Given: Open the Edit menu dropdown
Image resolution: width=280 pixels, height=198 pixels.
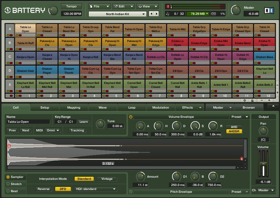Looking at the screenshot, I should click(124, 6).
